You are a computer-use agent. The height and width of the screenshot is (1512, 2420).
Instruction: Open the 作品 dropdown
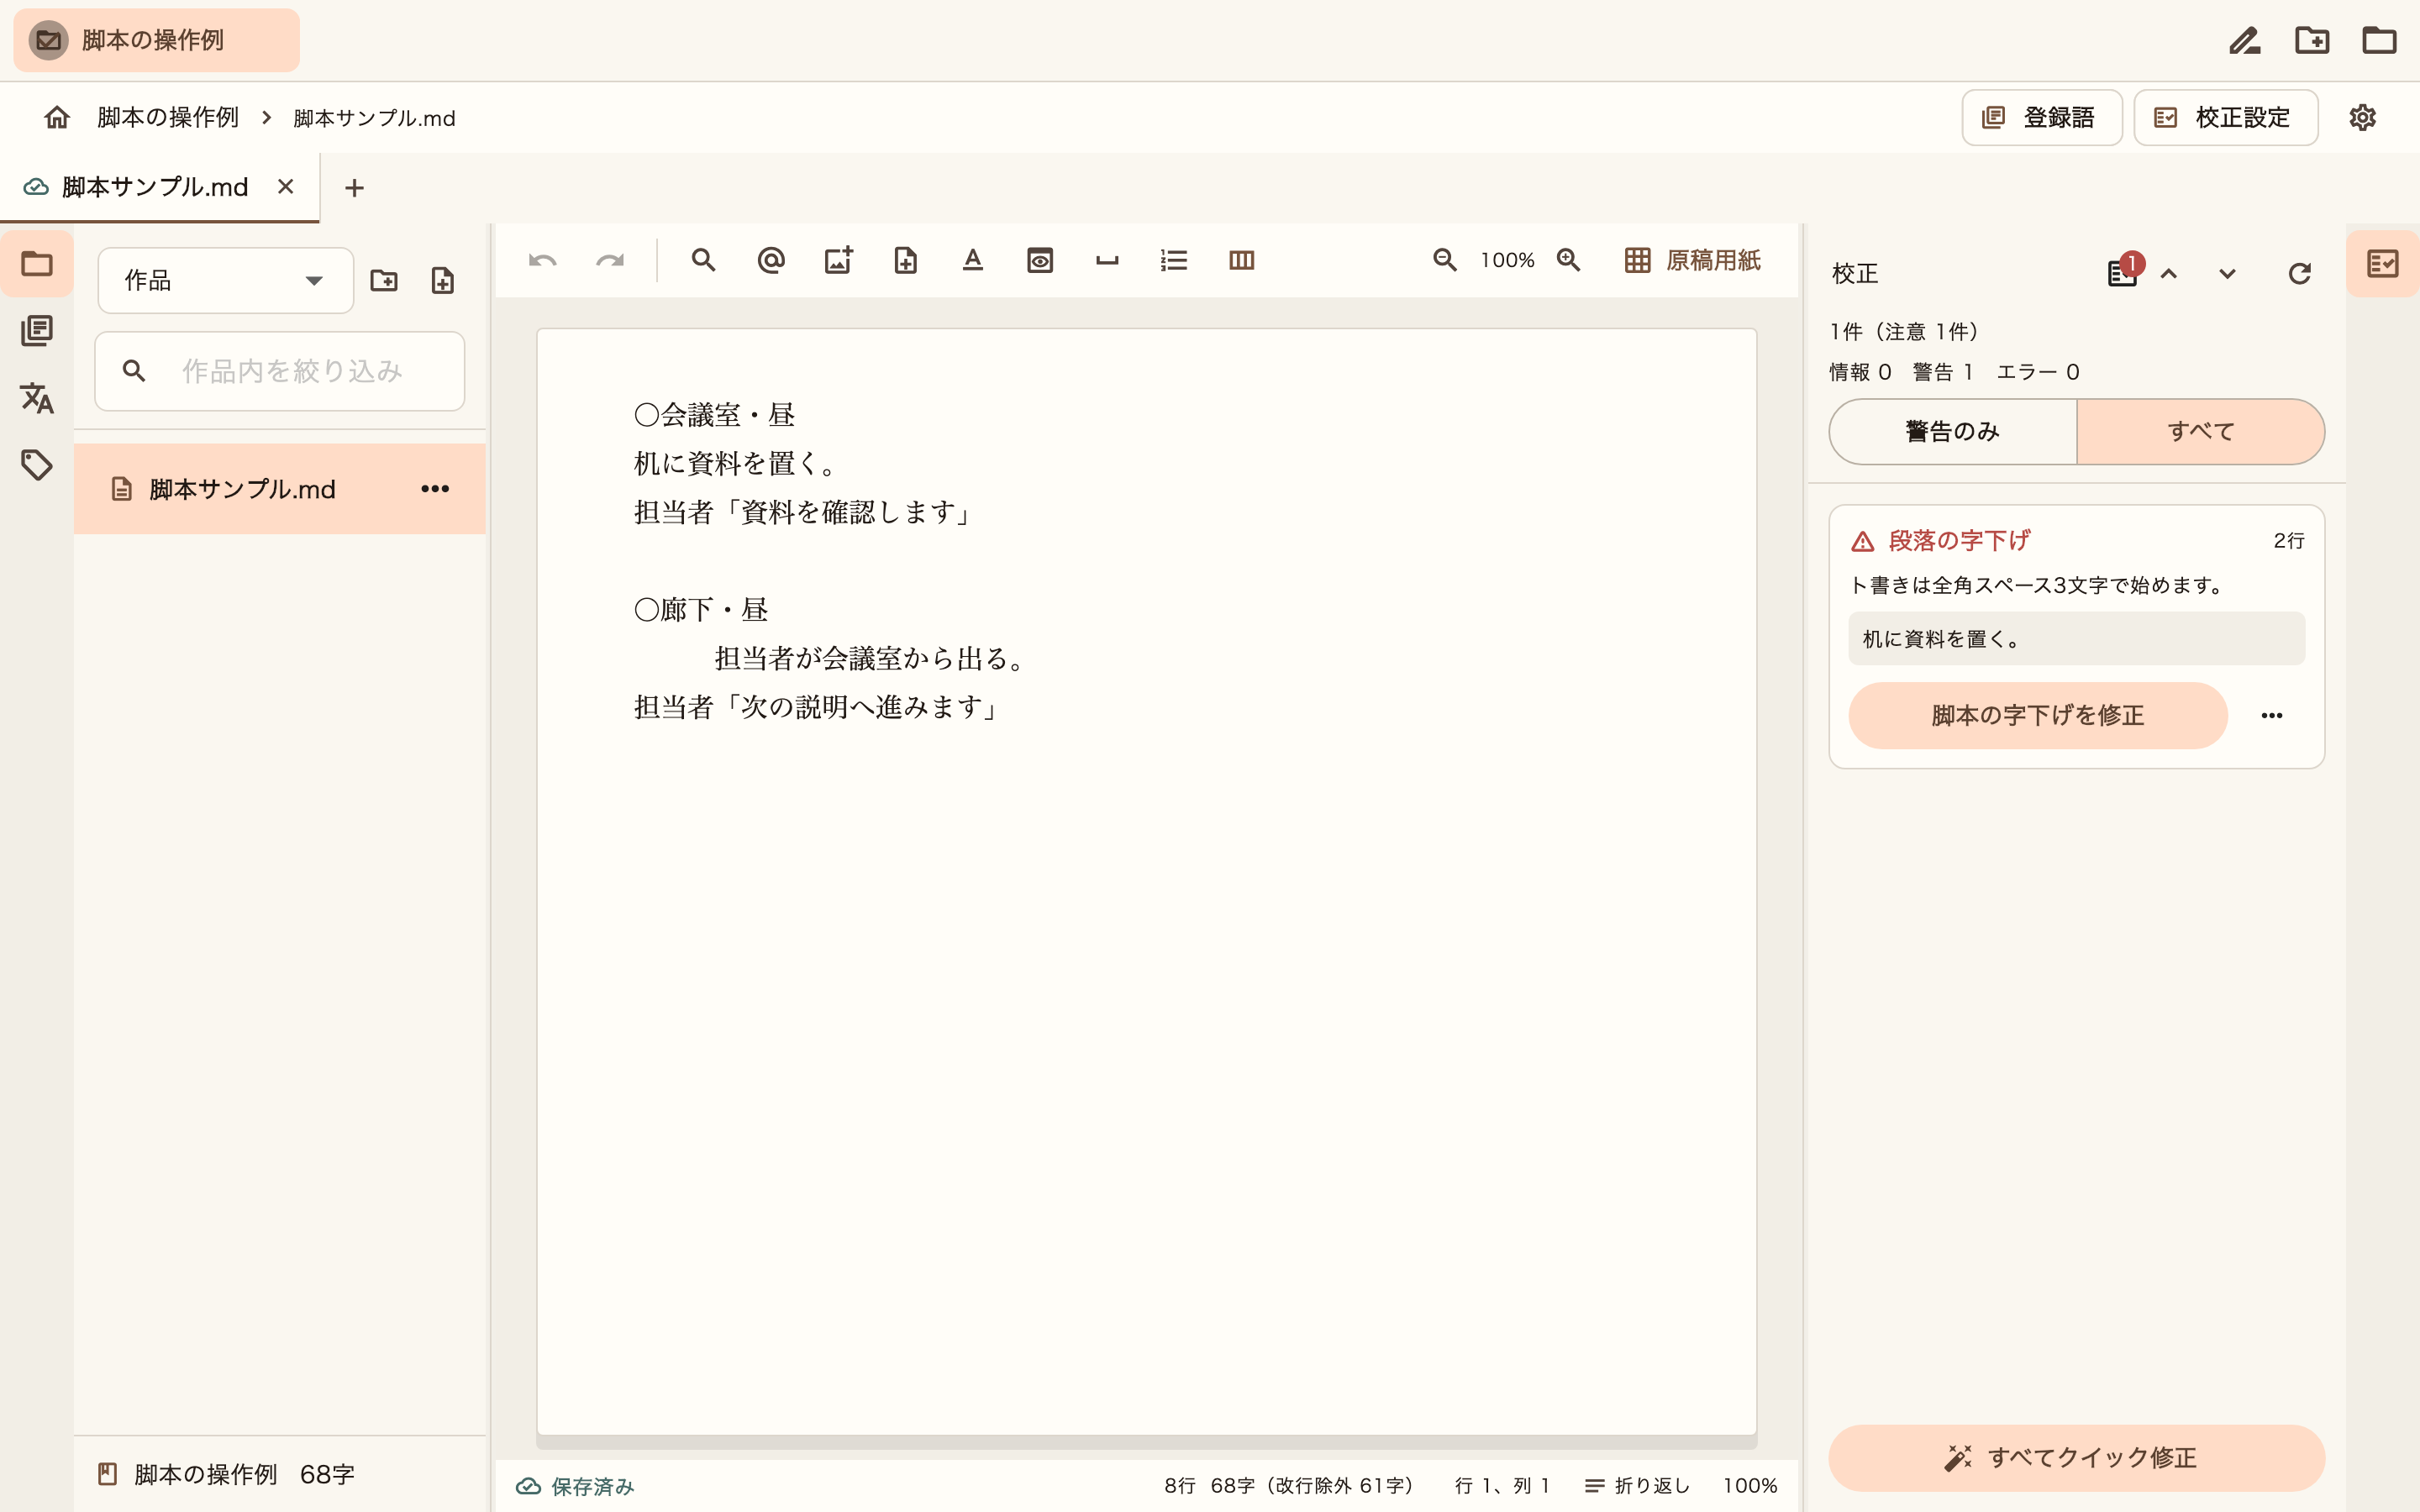tap(226, 281)
